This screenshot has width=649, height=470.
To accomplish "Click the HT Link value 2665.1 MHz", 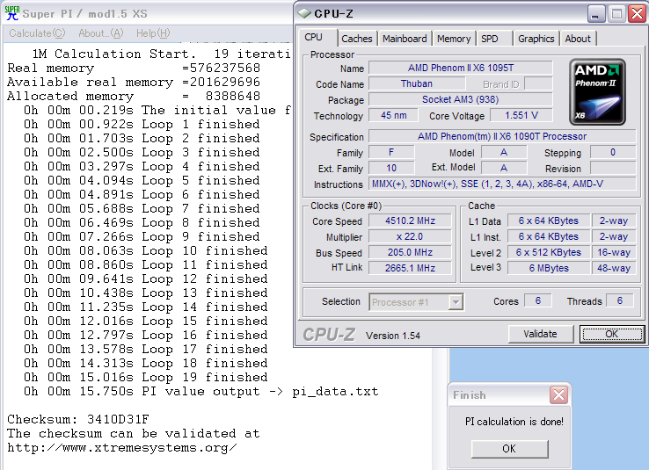I will [410, 268].
